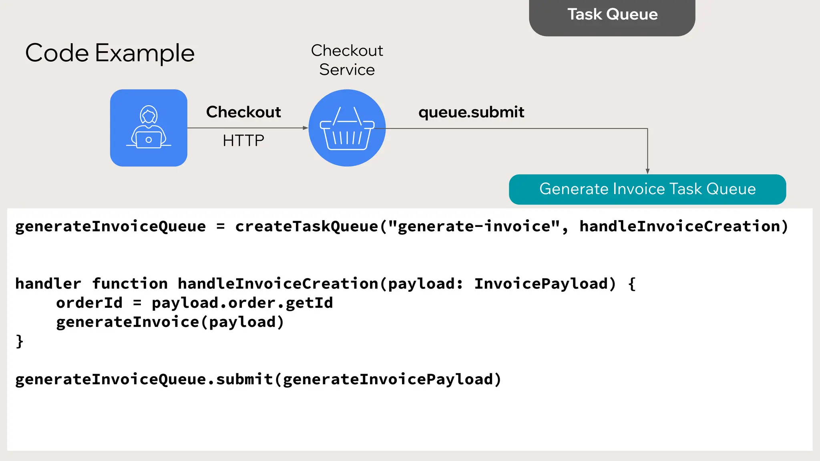The width and height of the screenshot is (820, 461).
Task: Click the "generate-invoice" string literal
Action: [474, 226]
